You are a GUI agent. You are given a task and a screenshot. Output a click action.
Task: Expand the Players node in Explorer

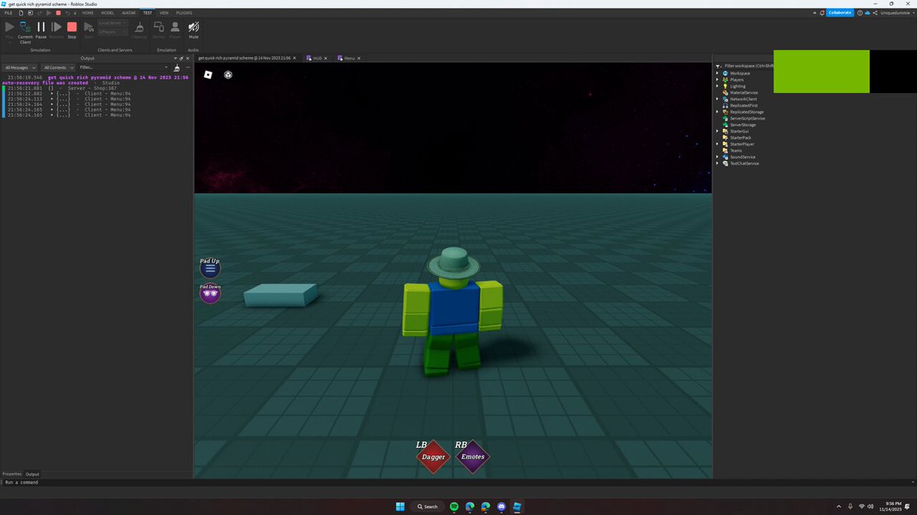coord(718,79)
